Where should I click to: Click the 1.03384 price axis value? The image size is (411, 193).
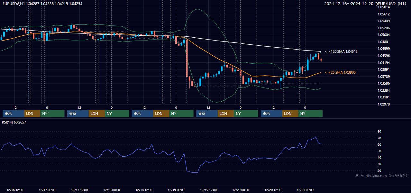point(384,90)
